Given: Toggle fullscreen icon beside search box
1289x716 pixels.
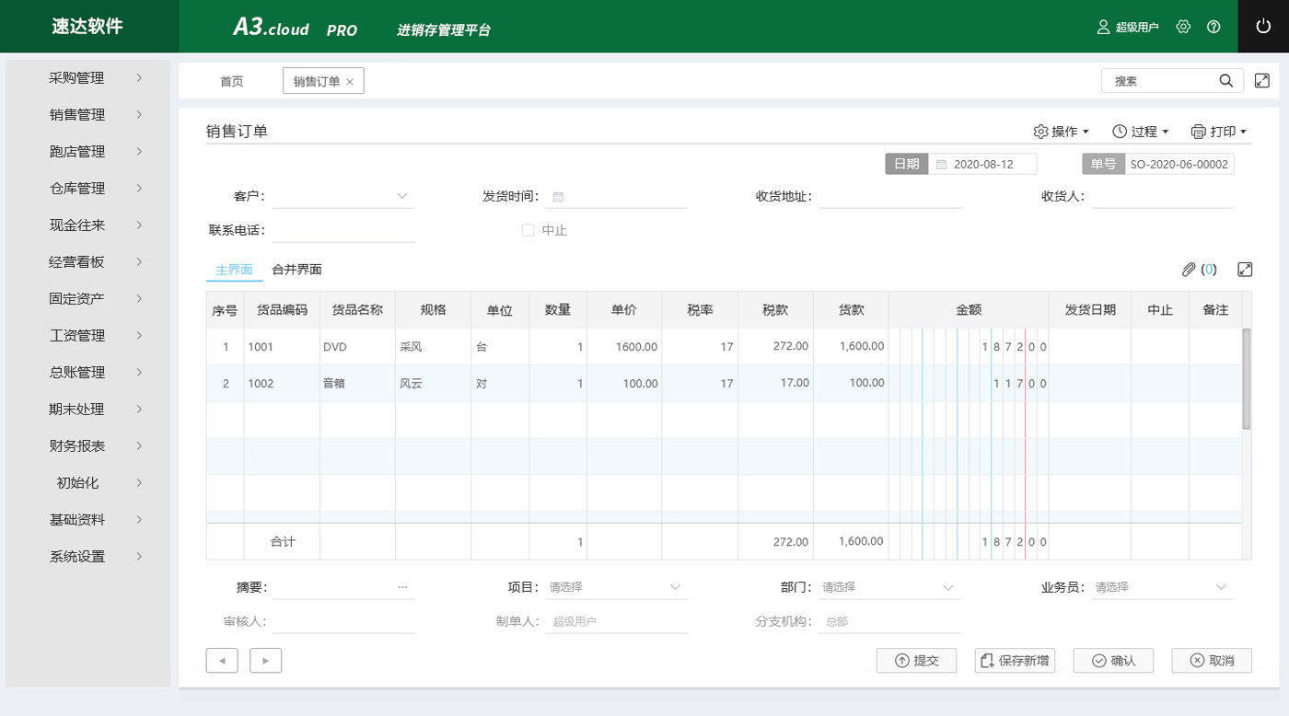Looking at the screenshot, I should click(1262, 80).
